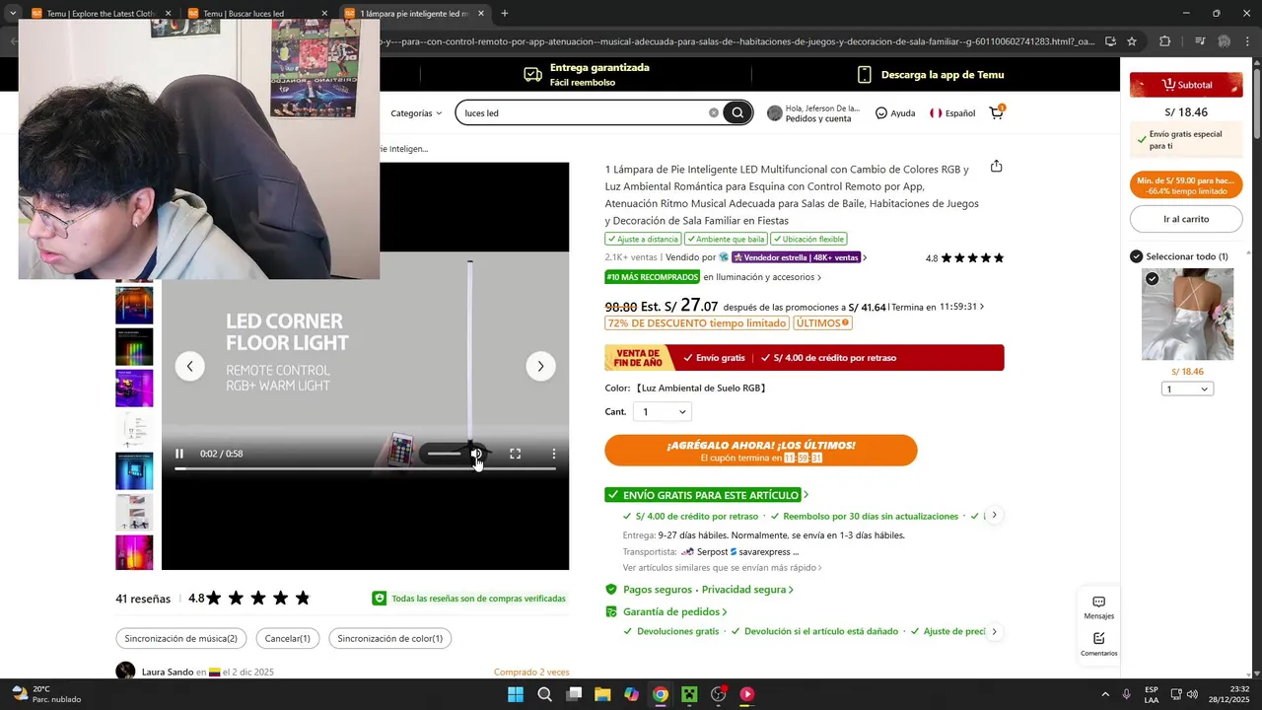This screenshot has width=1262, height=710.
Task: Mute the product video volume icon
Action: (476, 454)
